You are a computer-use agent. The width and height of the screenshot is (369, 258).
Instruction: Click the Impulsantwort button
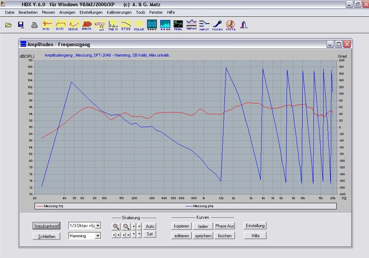pyautogui.click(x=46, y=226)
